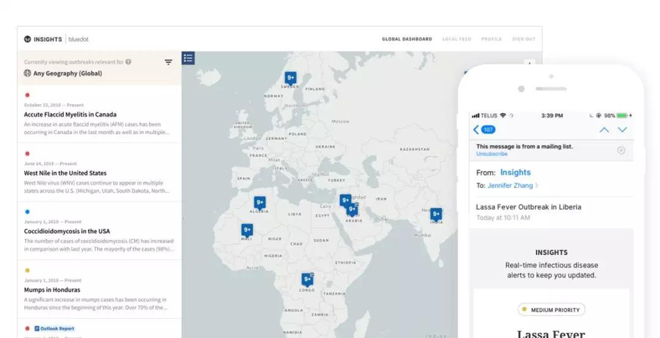Open the Global Dashboard tab
The width and height of the screenshot is (660, 338).
pos(407,39)
